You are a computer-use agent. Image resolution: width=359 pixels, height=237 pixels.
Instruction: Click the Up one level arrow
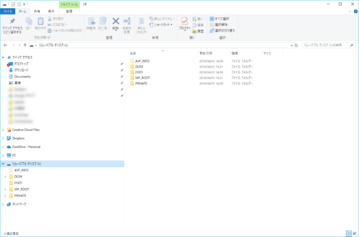25,45
